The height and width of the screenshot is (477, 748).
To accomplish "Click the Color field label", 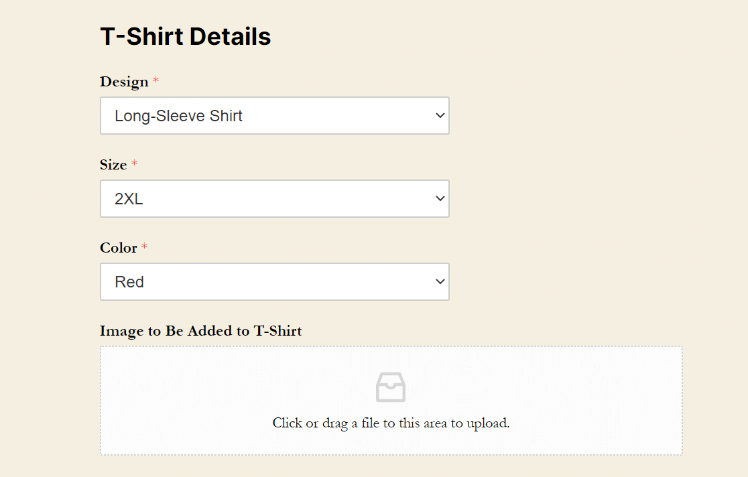I will pyautogui.click(x=118, y=248).
